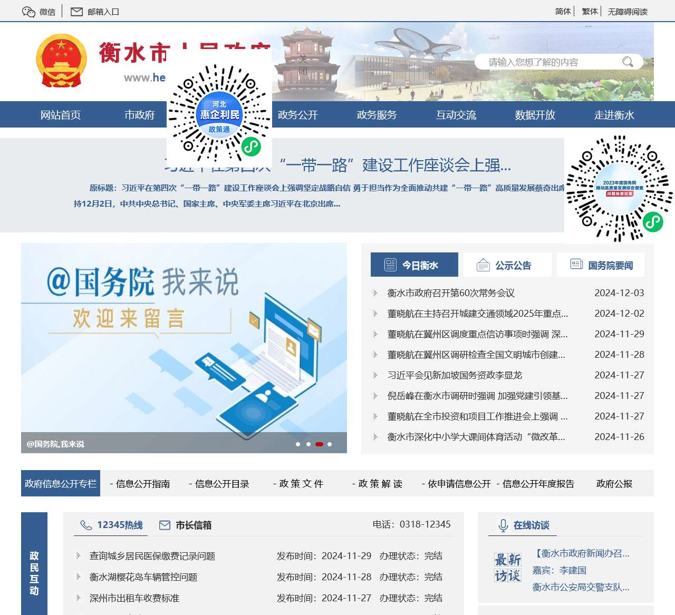Open 信息公开年度报告 link
This screenshot has height=615, width=675.
tap(535, 484)
